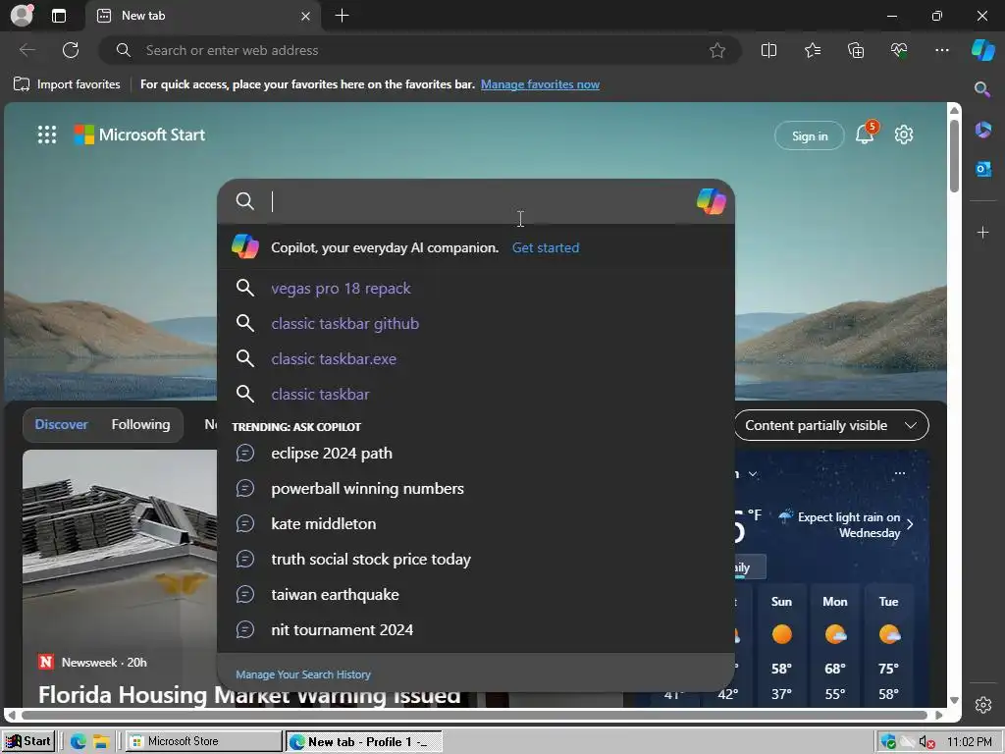1005x754 pixels.
Task: Pick trending nit tournament 2024
Action: [x=476, y=629]
